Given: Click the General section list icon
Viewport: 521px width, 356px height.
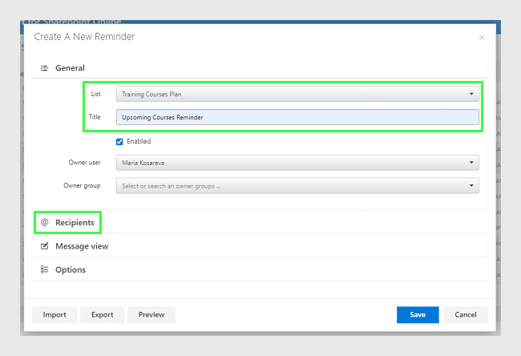Looking at the screenshot, I should pos(44,68).
